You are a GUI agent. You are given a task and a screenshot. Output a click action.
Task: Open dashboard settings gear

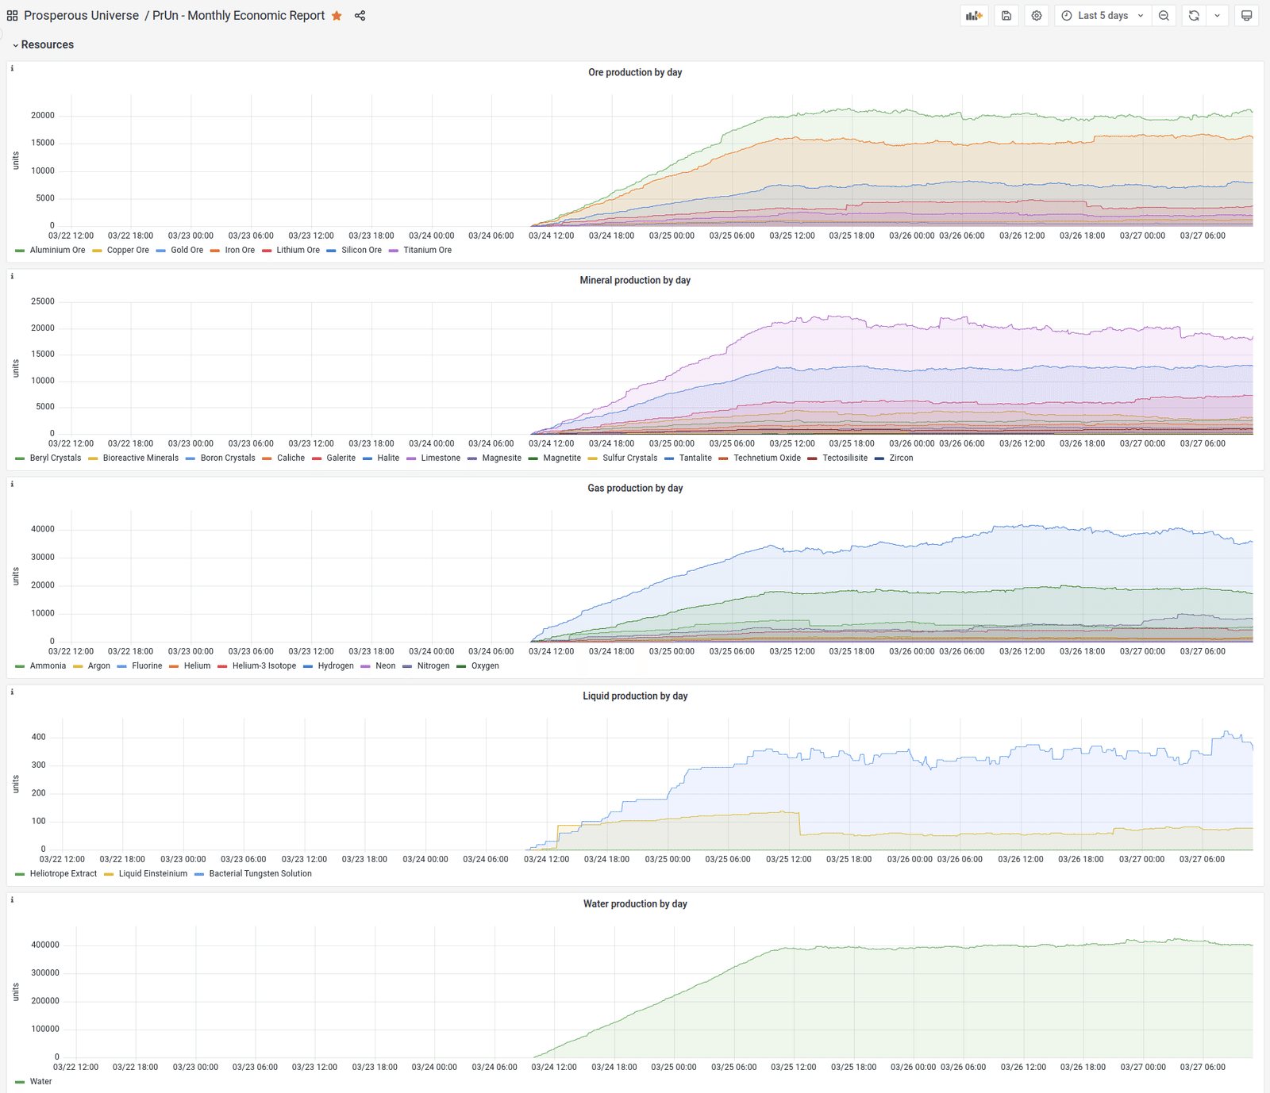coord(1037,16)
